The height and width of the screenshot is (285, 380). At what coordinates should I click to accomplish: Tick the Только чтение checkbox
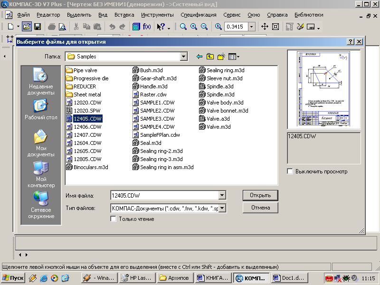coord(113,219)
